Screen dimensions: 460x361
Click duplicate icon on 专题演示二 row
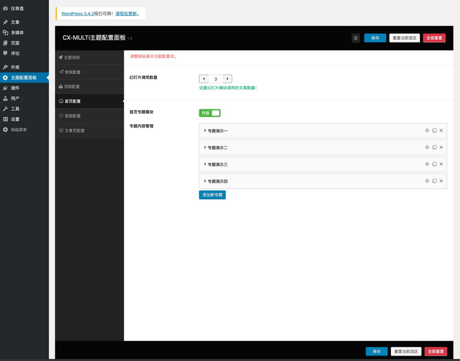coord(434,147)
